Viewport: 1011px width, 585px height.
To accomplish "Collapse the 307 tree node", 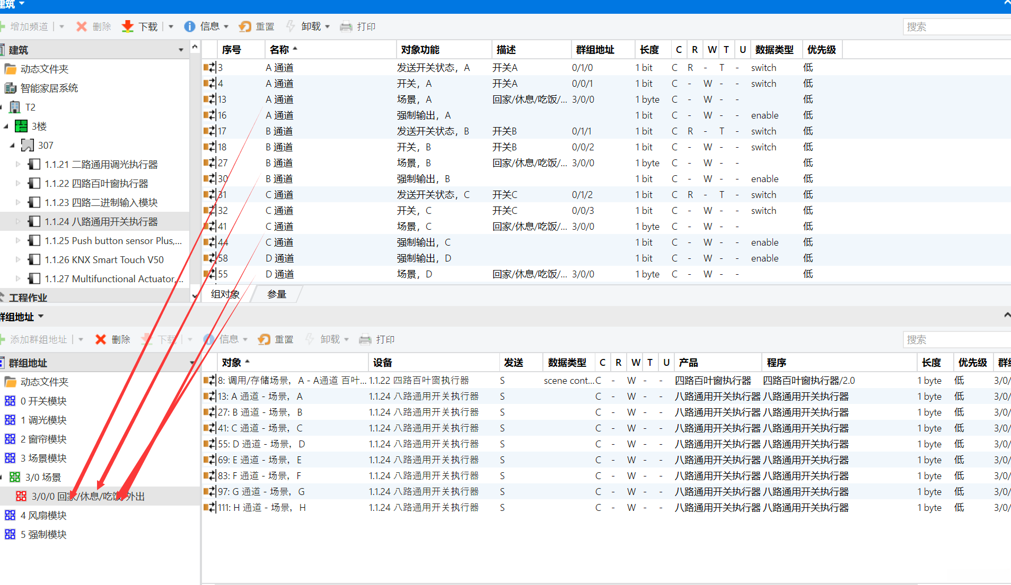I will [x=13, y=146].
